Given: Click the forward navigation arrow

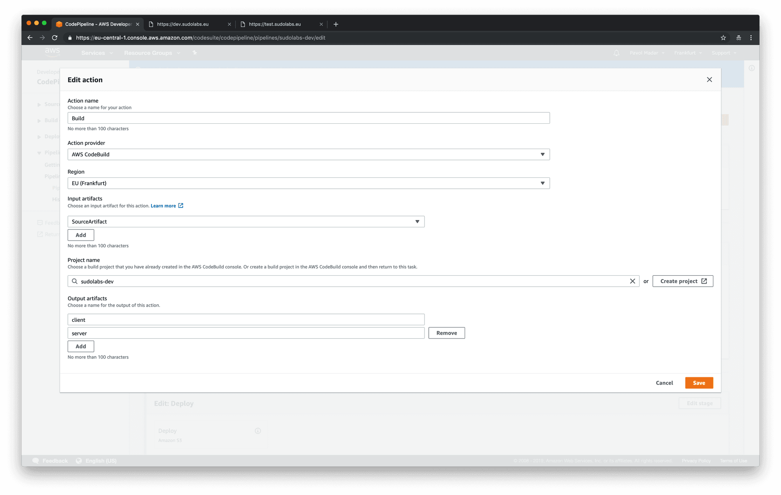Looking at the screenshot, I should 42,38.
